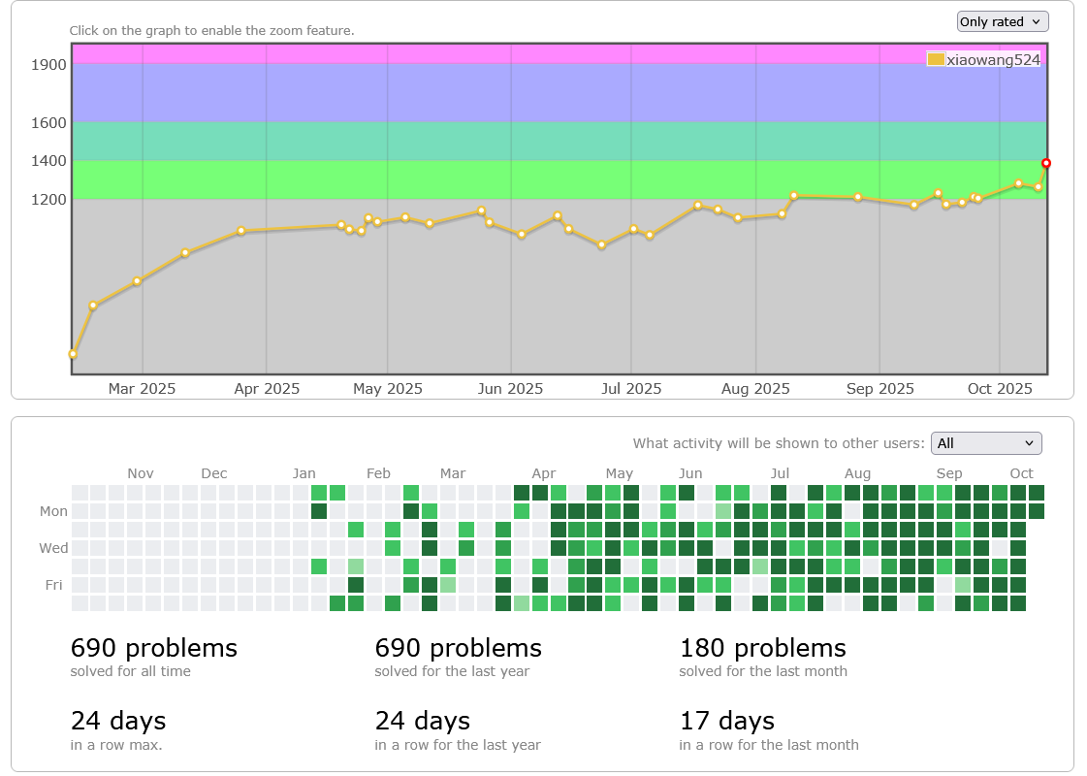Click the Sep heatmap month label
Screen dimensions: 1087x776
(x=949, y=473)
